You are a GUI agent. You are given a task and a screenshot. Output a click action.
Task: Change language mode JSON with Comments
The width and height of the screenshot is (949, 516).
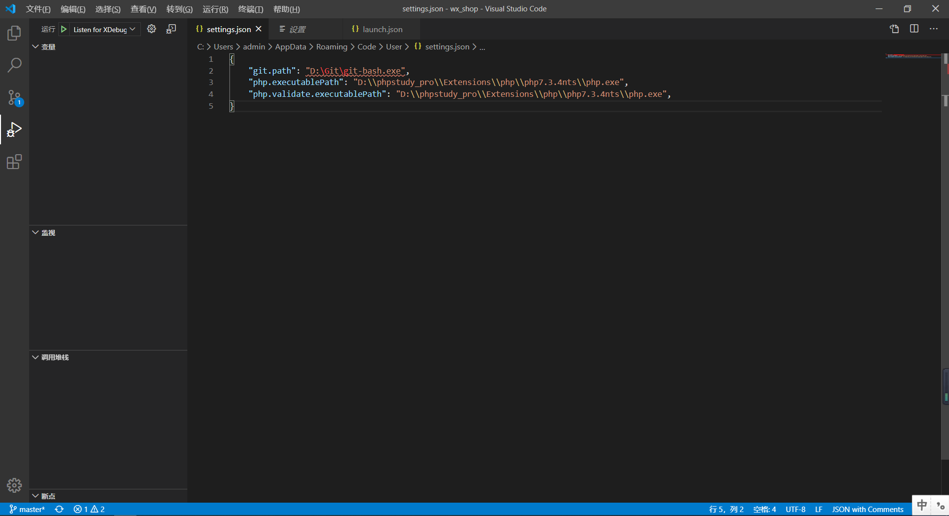(867, 509)
